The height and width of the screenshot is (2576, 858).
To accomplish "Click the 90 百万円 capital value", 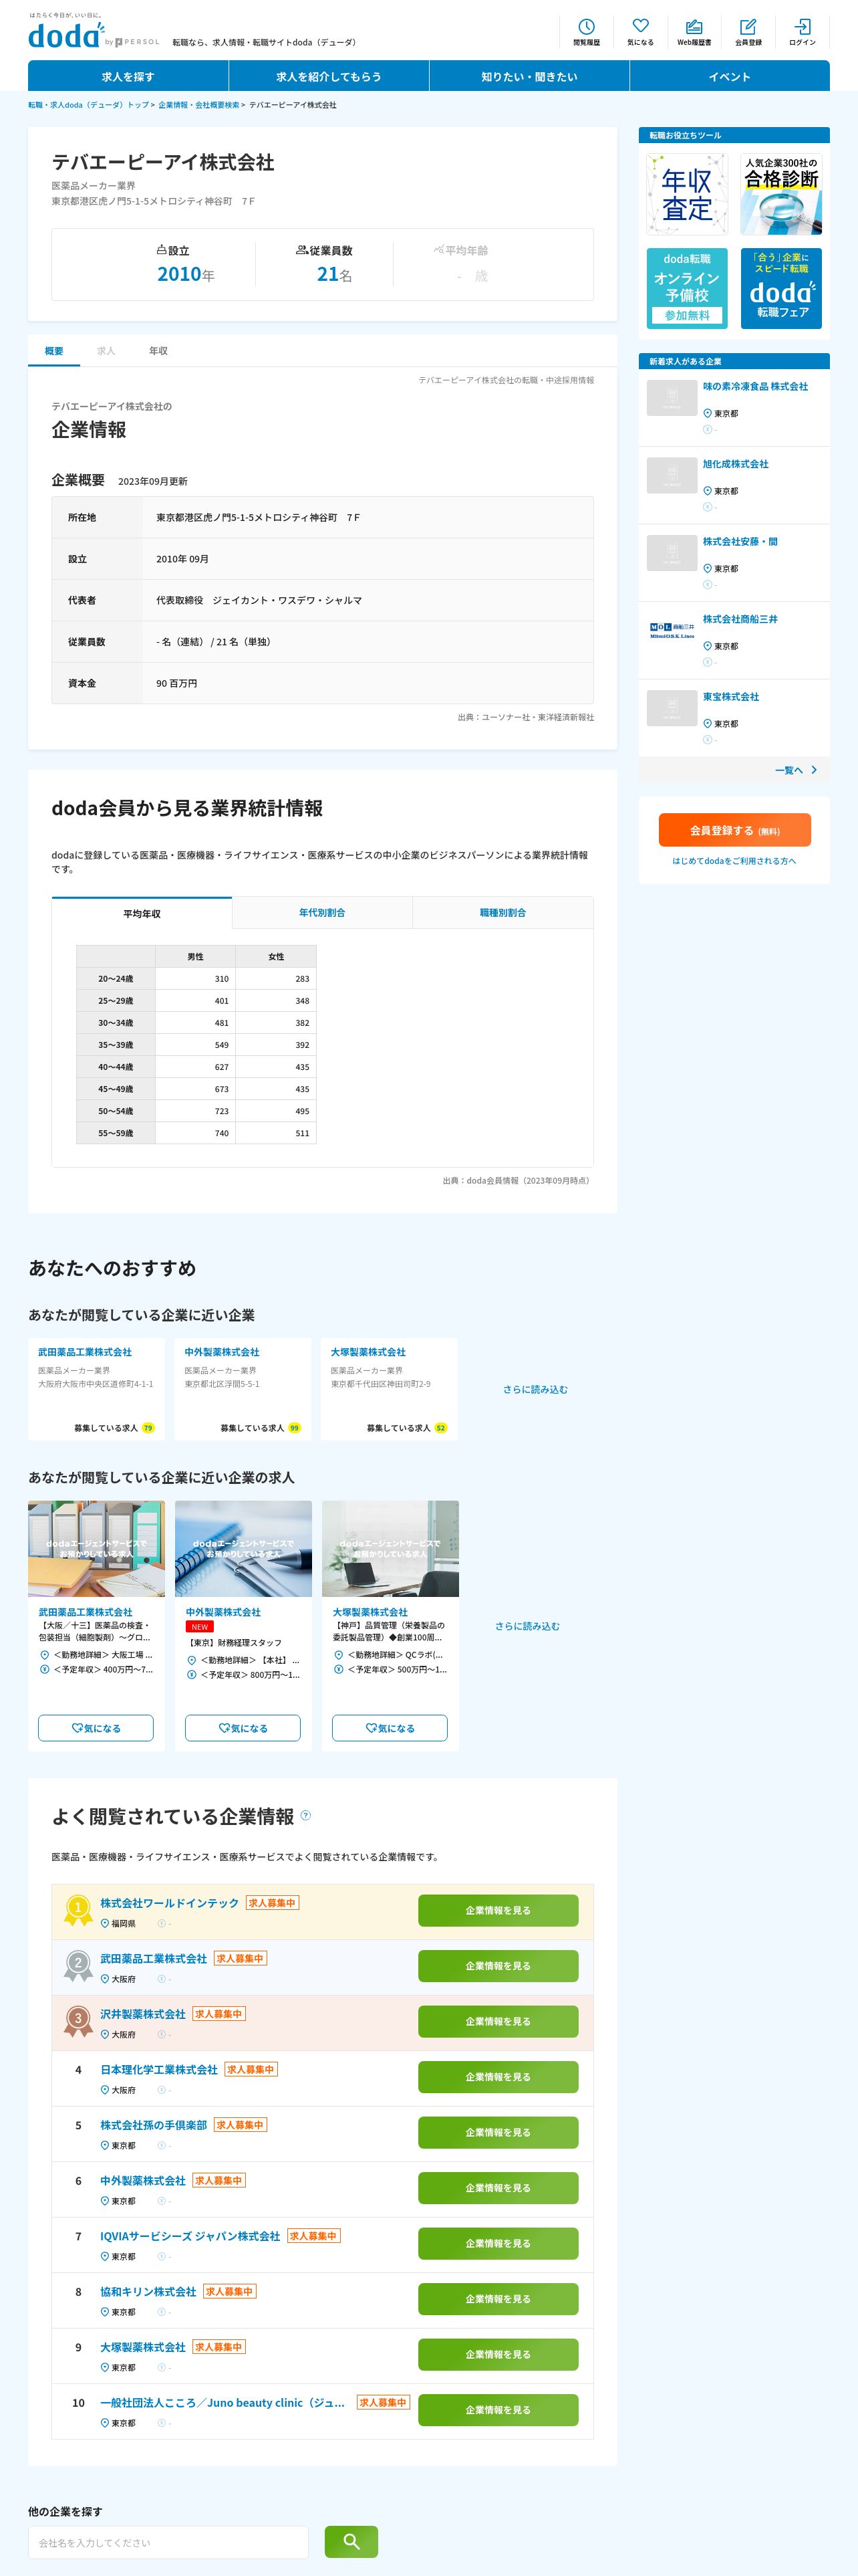I will [177, 683].
